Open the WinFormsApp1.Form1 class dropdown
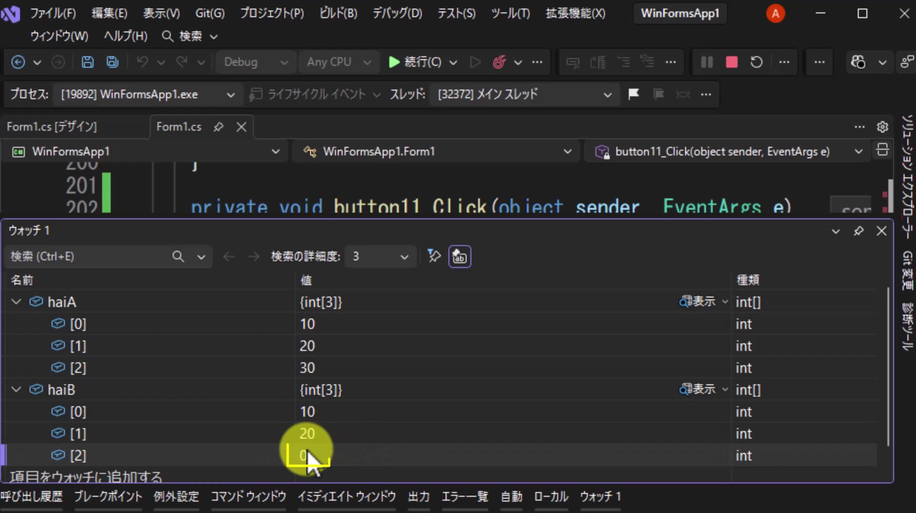The width and height of the screenshot is (916, 513). [x=436, y=152]
